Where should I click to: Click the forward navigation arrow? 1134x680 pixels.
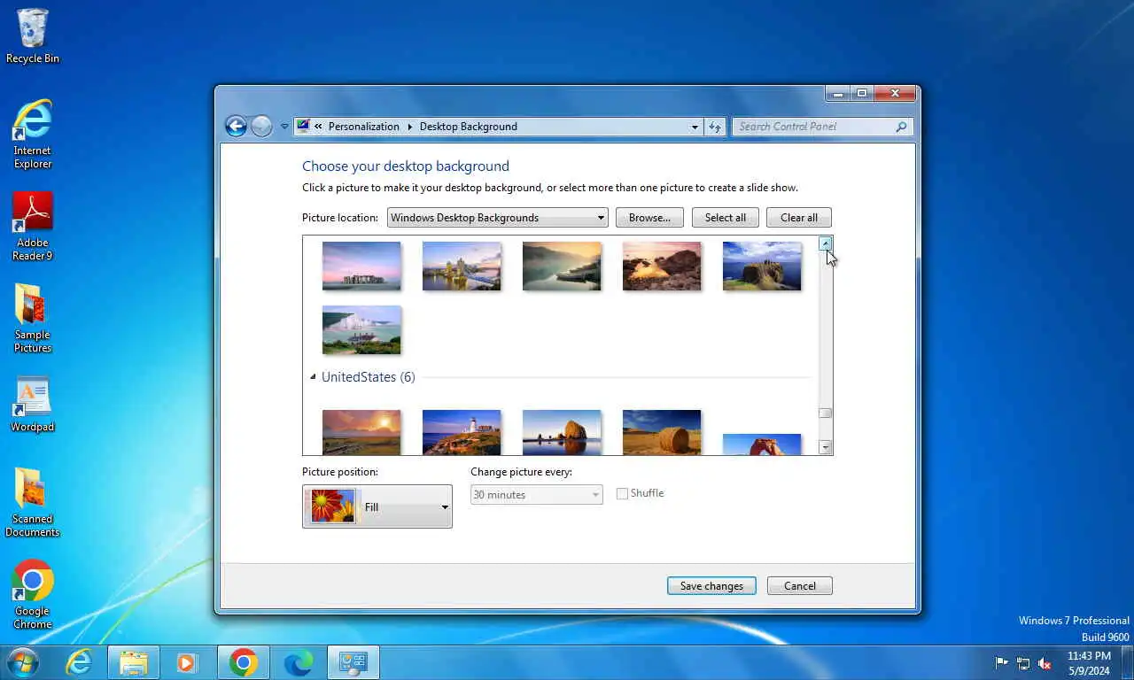pyautogui.click(x=261, y=127)
